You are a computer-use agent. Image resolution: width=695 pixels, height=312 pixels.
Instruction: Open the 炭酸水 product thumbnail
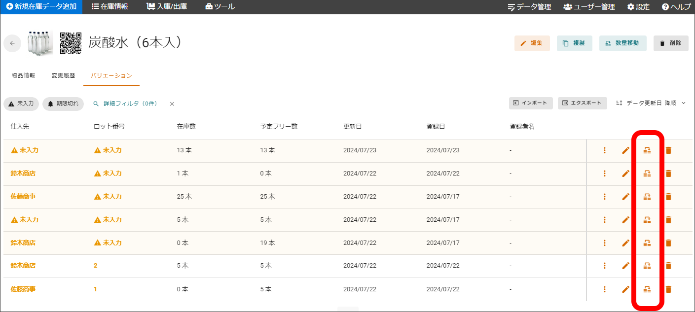pos(40,43)
